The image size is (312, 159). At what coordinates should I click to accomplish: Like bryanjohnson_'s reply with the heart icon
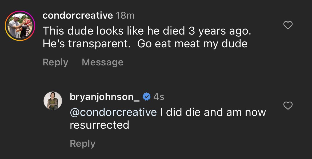[288, 106]
